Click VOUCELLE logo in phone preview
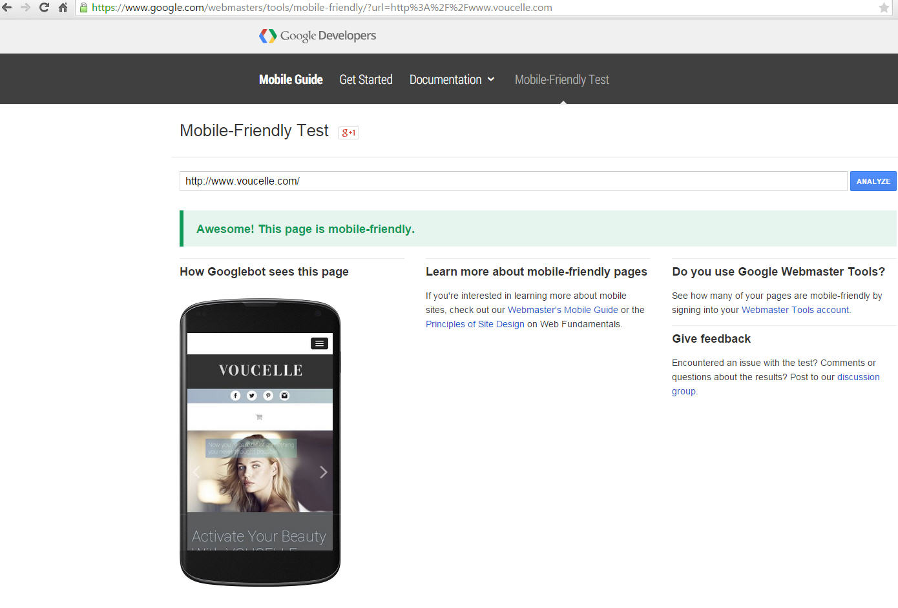 coord(260,370)
